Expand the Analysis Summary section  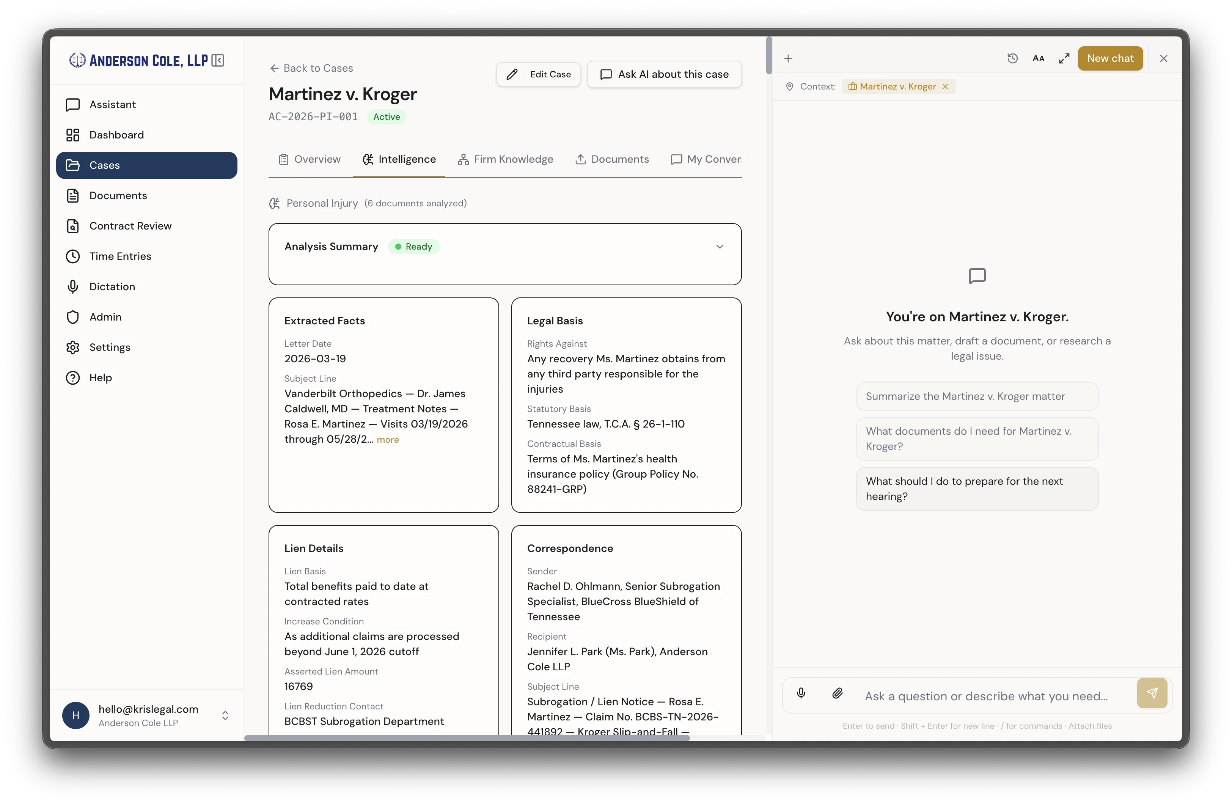pyautogui.click(x=720, y=247)
